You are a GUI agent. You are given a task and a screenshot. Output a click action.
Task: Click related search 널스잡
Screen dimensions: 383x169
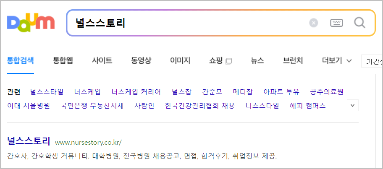click(x=181, y=92)
